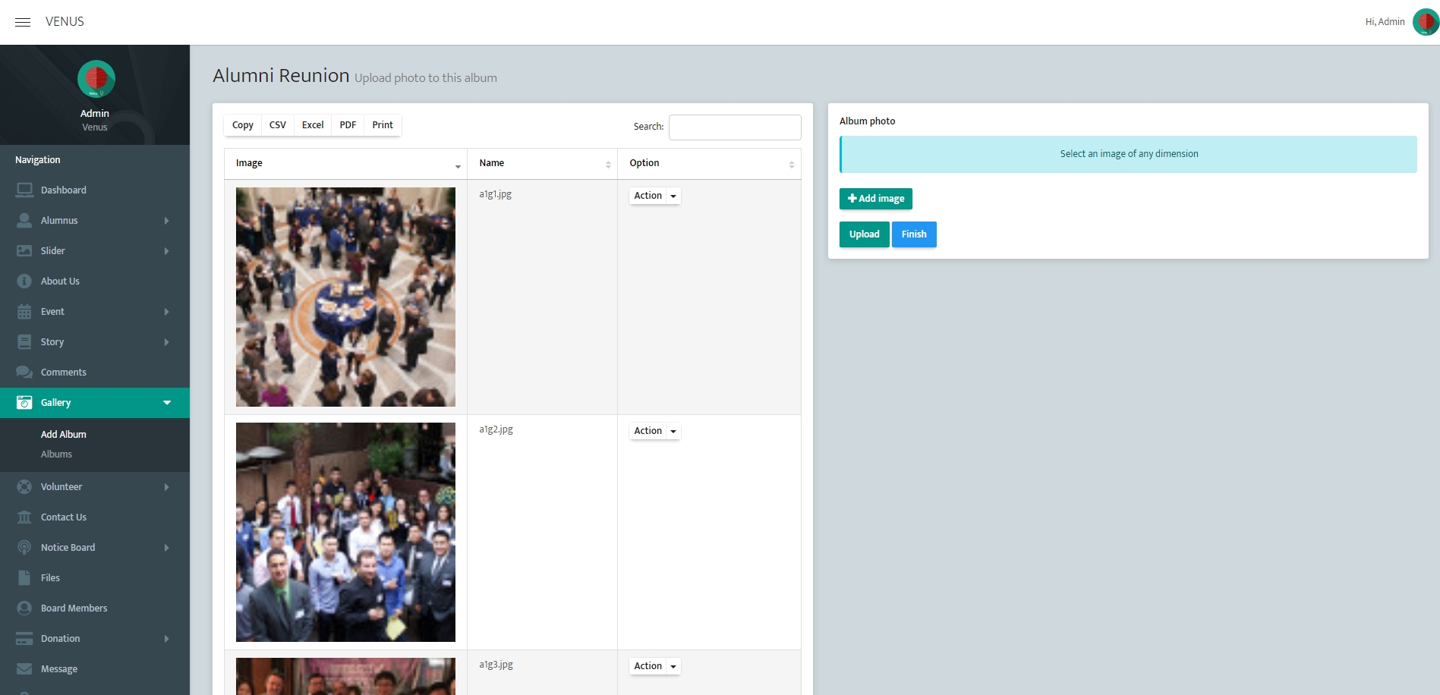The height and width of the screenshot is (695, 1440).
Task: Open the Admin avatar in top bar
Action: (1425, 22)
